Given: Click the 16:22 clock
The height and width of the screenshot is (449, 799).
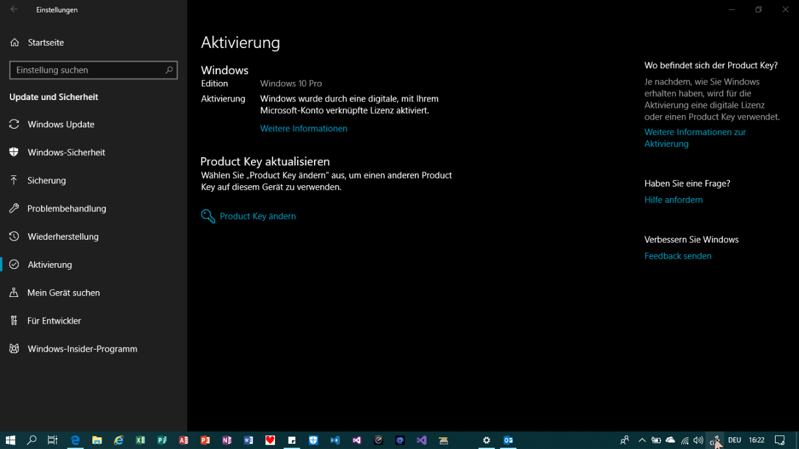Looking at the screenshot, I should click(757, 441).
